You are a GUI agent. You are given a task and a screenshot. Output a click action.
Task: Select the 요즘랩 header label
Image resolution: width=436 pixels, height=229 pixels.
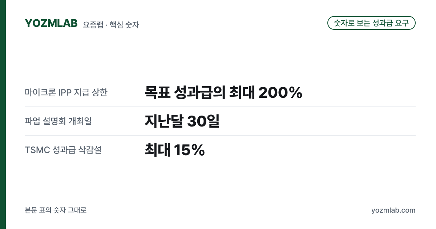click(x=93, y=25)
